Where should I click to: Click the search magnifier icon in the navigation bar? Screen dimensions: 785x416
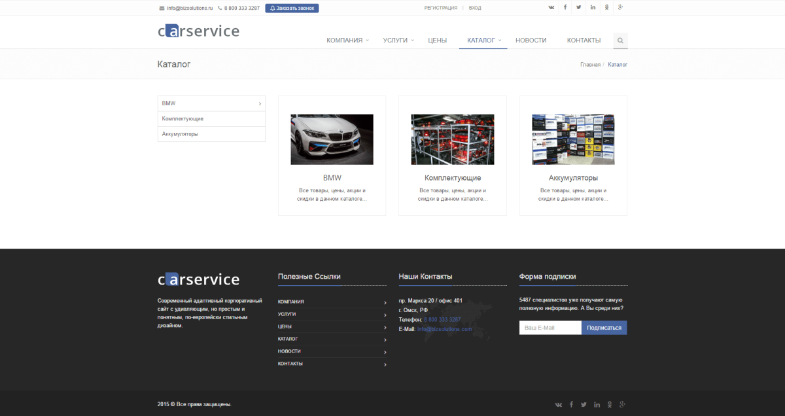pos(619,40)
